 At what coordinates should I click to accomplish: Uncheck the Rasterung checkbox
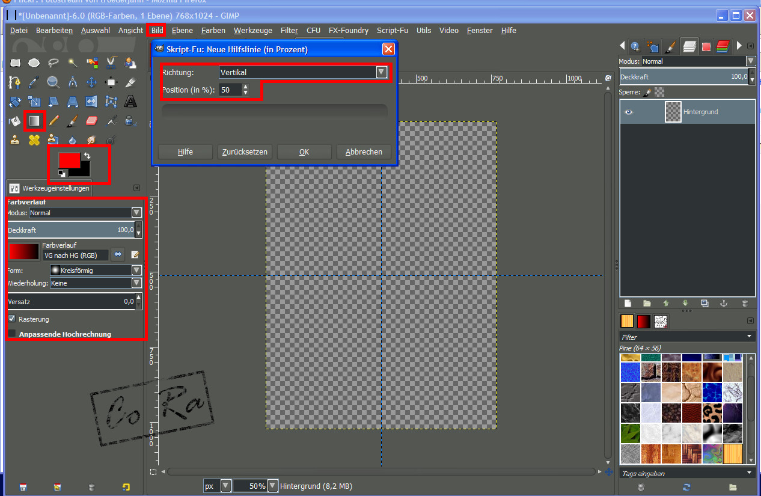click(12, 319)
